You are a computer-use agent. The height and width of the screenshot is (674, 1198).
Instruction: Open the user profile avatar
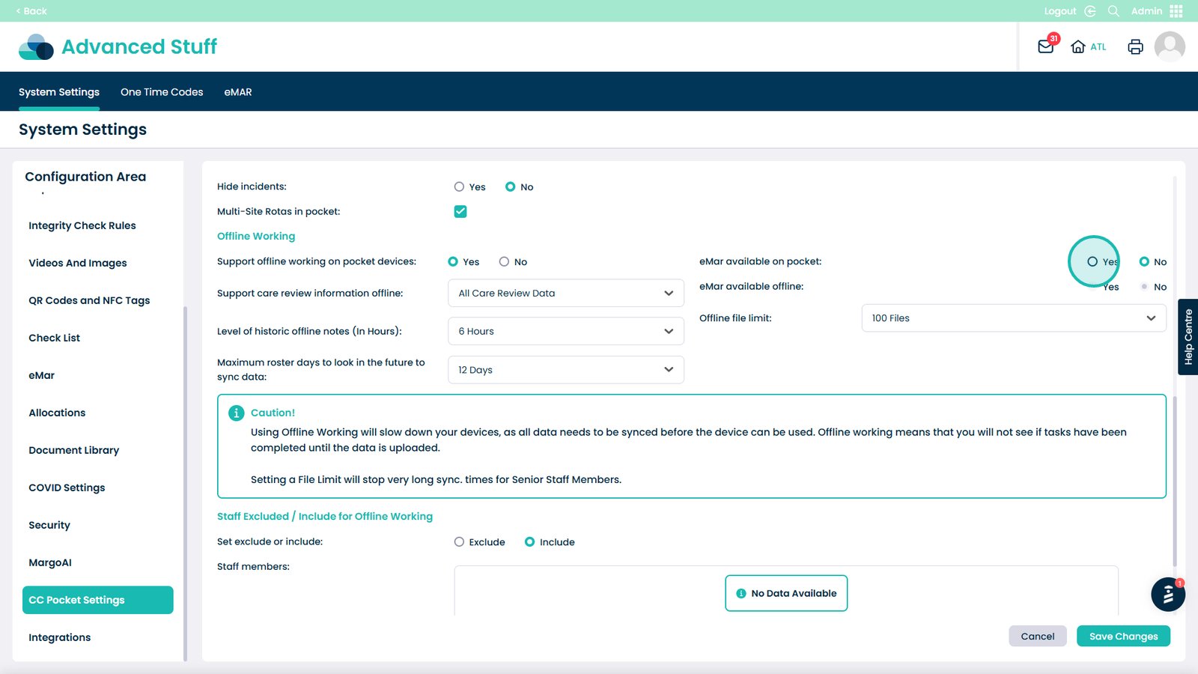(1169, 46)
